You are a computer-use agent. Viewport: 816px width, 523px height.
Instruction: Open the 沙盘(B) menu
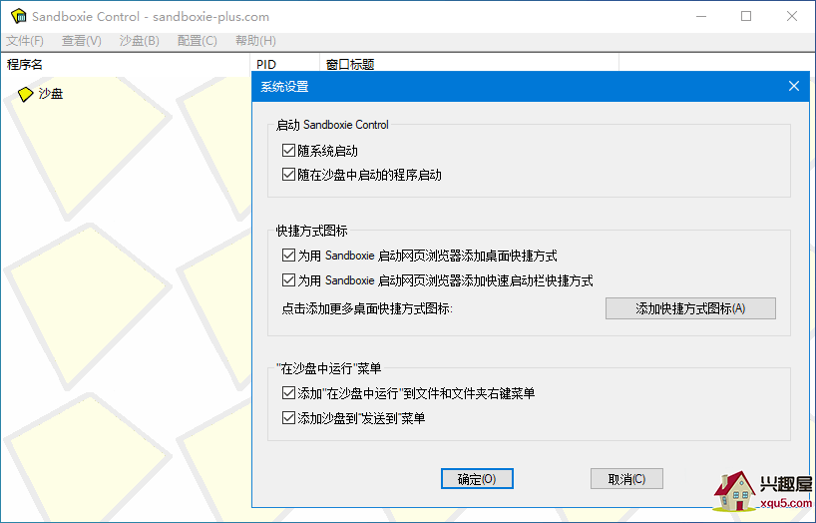coord(139,41)
